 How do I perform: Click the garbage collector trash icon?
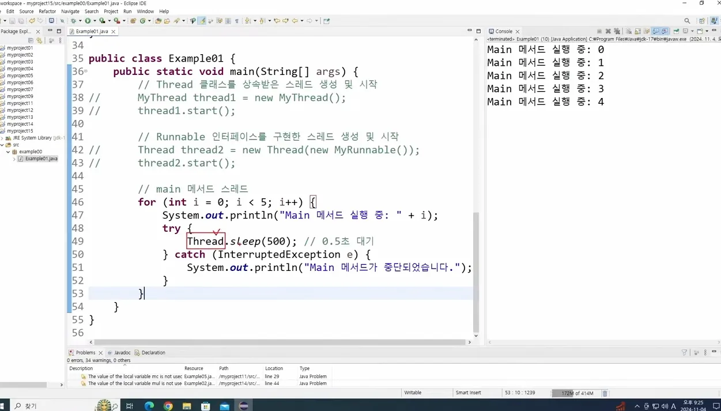[x=605, y=393]
